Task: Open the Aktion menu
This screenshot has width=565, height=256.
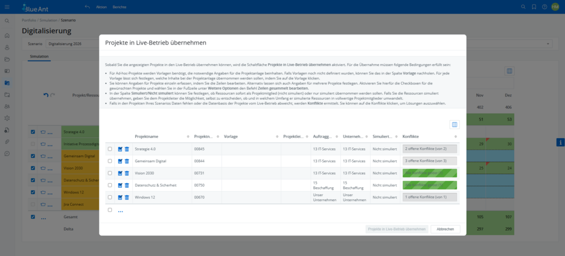Action: point(101,7)
